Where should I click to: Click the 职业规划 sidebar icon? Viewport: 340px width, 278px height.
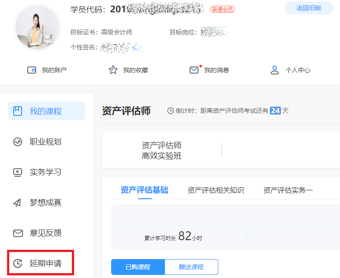pos(18,142)
